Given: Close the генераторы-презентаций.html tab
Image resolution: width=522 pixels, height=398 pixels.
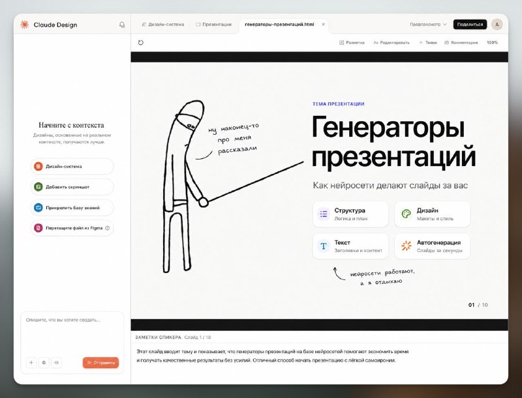Looking at the screenshot, I should pos(323,24).
